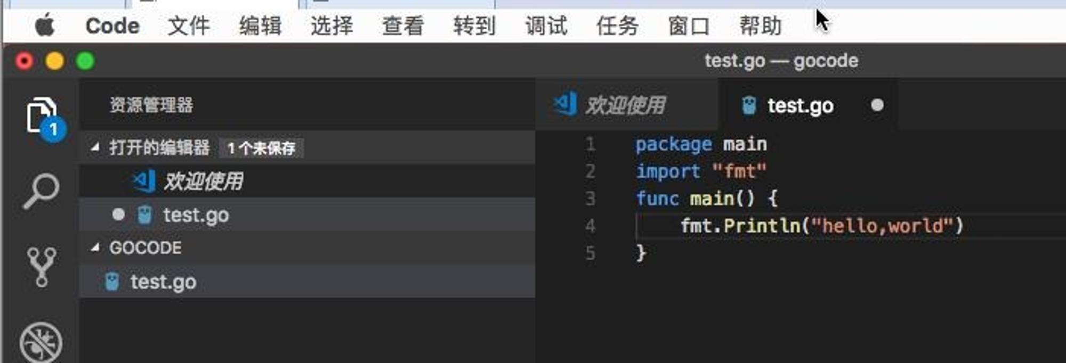This screenshot has width=1066, height=363.
Task: Click the Apple logo menu
Action: tap(45, 25)
